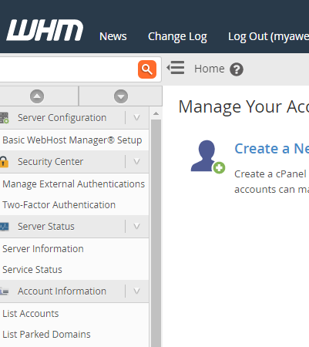
Task: Open Manage External Authentications
Action: click(x=74, y=184)
